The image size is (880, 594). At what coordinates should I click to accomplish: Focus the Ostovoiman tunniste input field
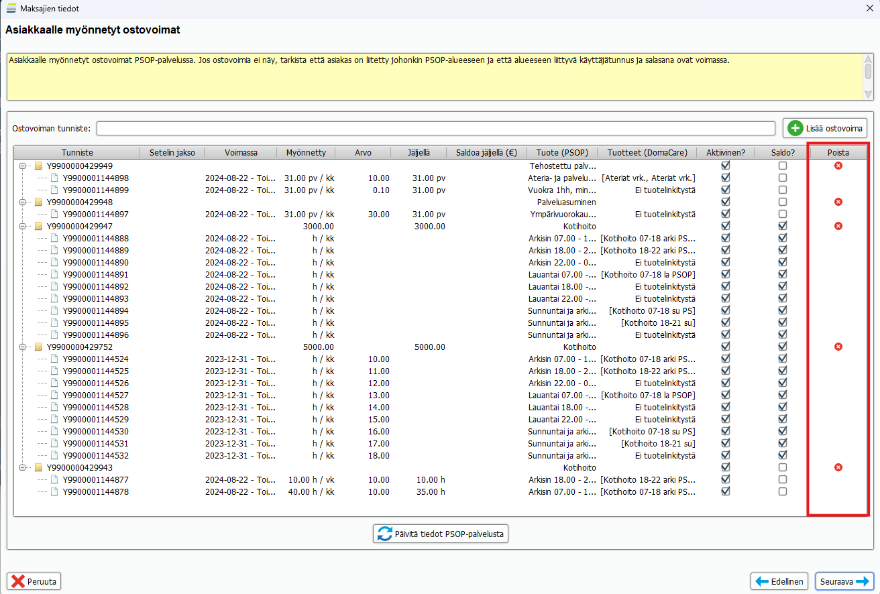pyautogui.click(x=436, y=128)
